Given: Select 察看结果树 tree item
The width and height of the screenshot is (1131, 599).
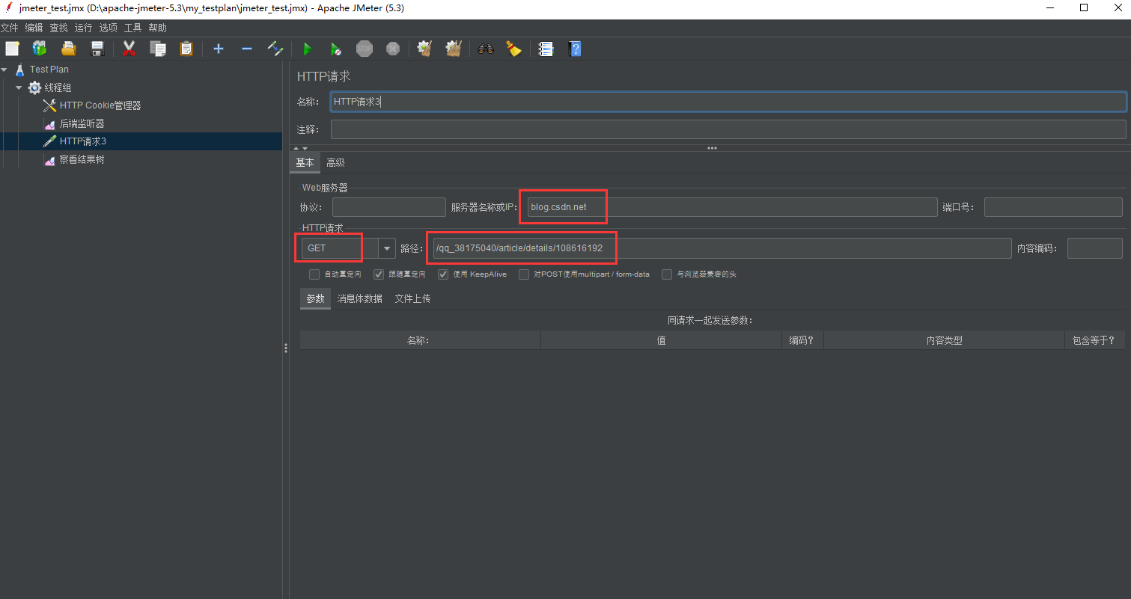Looking at the screenshot, I should [x=82, y=159].
